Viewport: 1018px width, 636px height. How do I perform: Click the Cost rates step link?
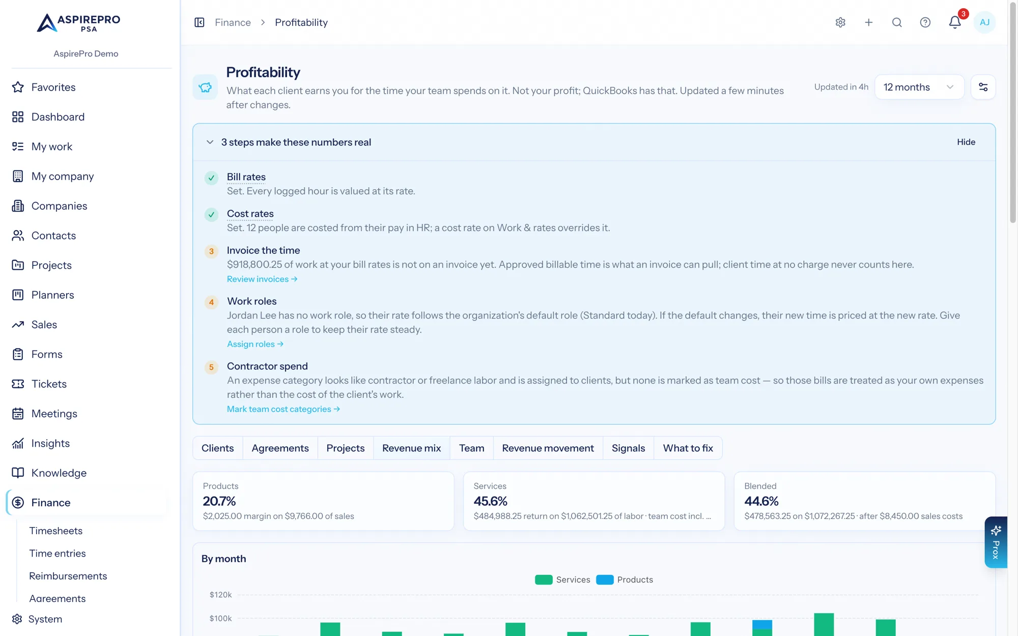tap(250, 214)
